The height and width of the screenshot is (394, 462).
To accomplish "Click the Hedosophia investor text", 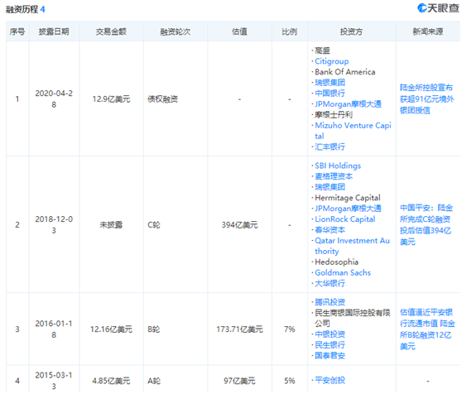I will click(x=336, y=262).
